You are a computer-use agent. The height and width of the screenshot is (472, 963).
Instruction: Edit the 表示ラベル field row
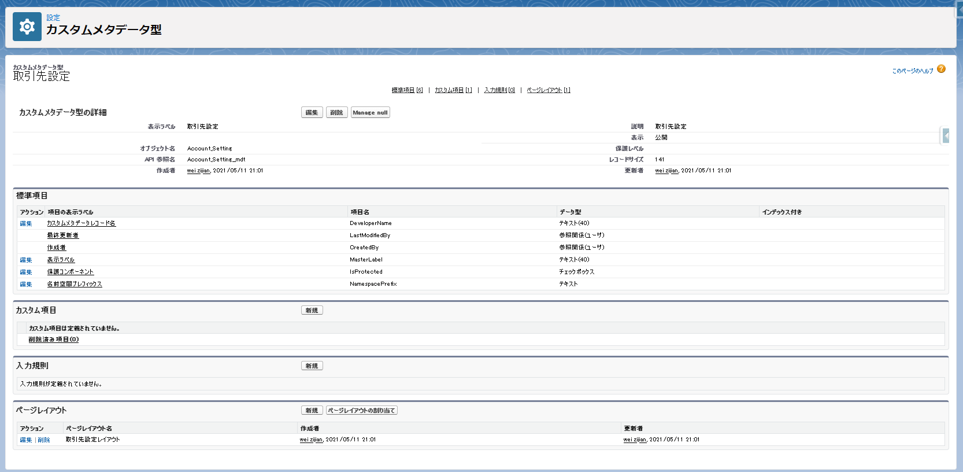point(26,260)
